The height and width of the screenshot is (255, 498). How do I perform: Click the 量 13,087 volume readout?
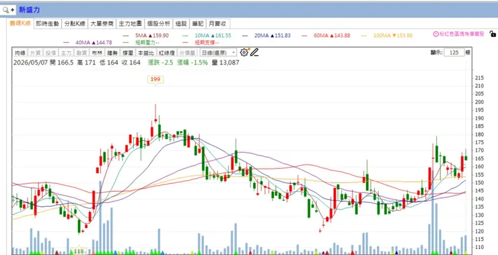tap(225, 62)
